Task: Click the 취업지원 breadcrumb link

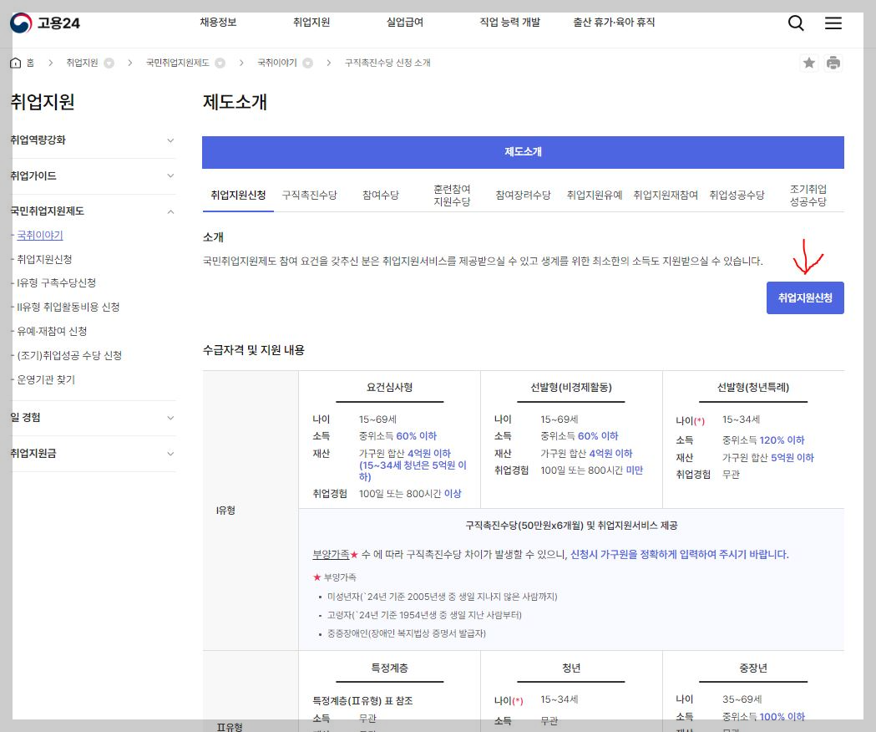Action: 82,63
